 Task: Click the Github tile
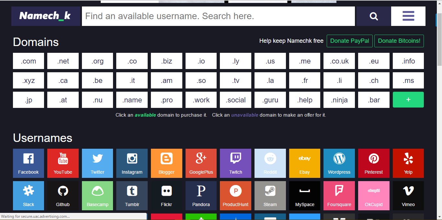(x=63, y=196)
